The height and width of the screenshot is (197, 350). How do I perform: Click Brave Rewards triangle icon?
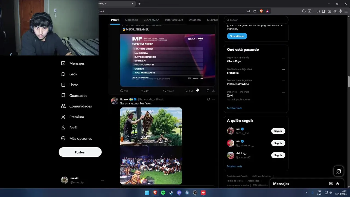267,11
